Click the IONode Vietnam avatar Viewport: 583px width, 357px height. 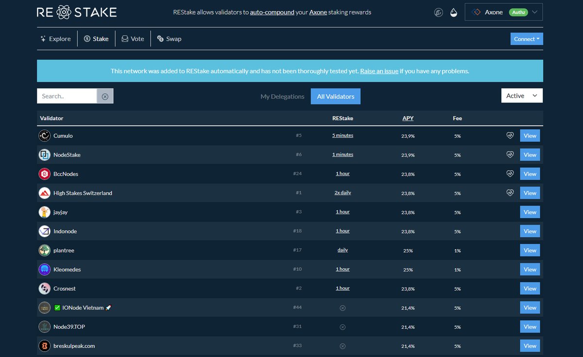point(44,307)
